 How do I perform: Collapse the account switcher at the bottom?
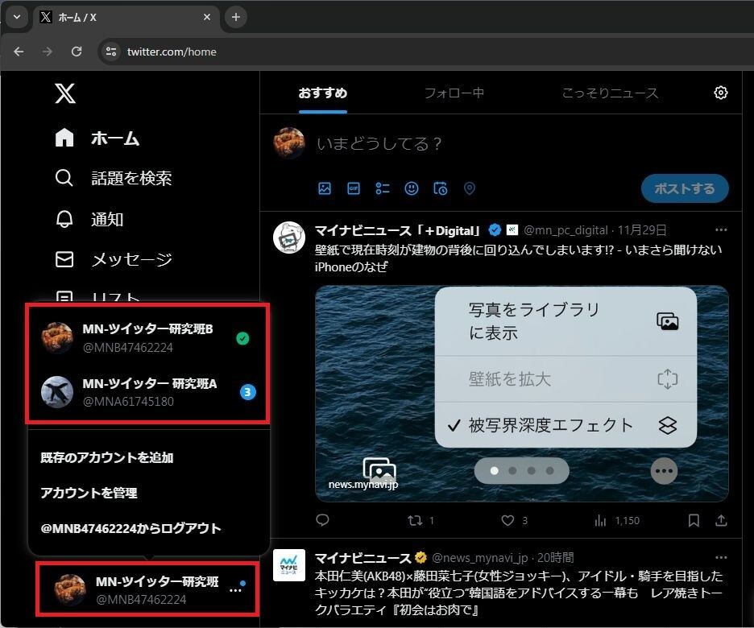click(x=147, y=589)
